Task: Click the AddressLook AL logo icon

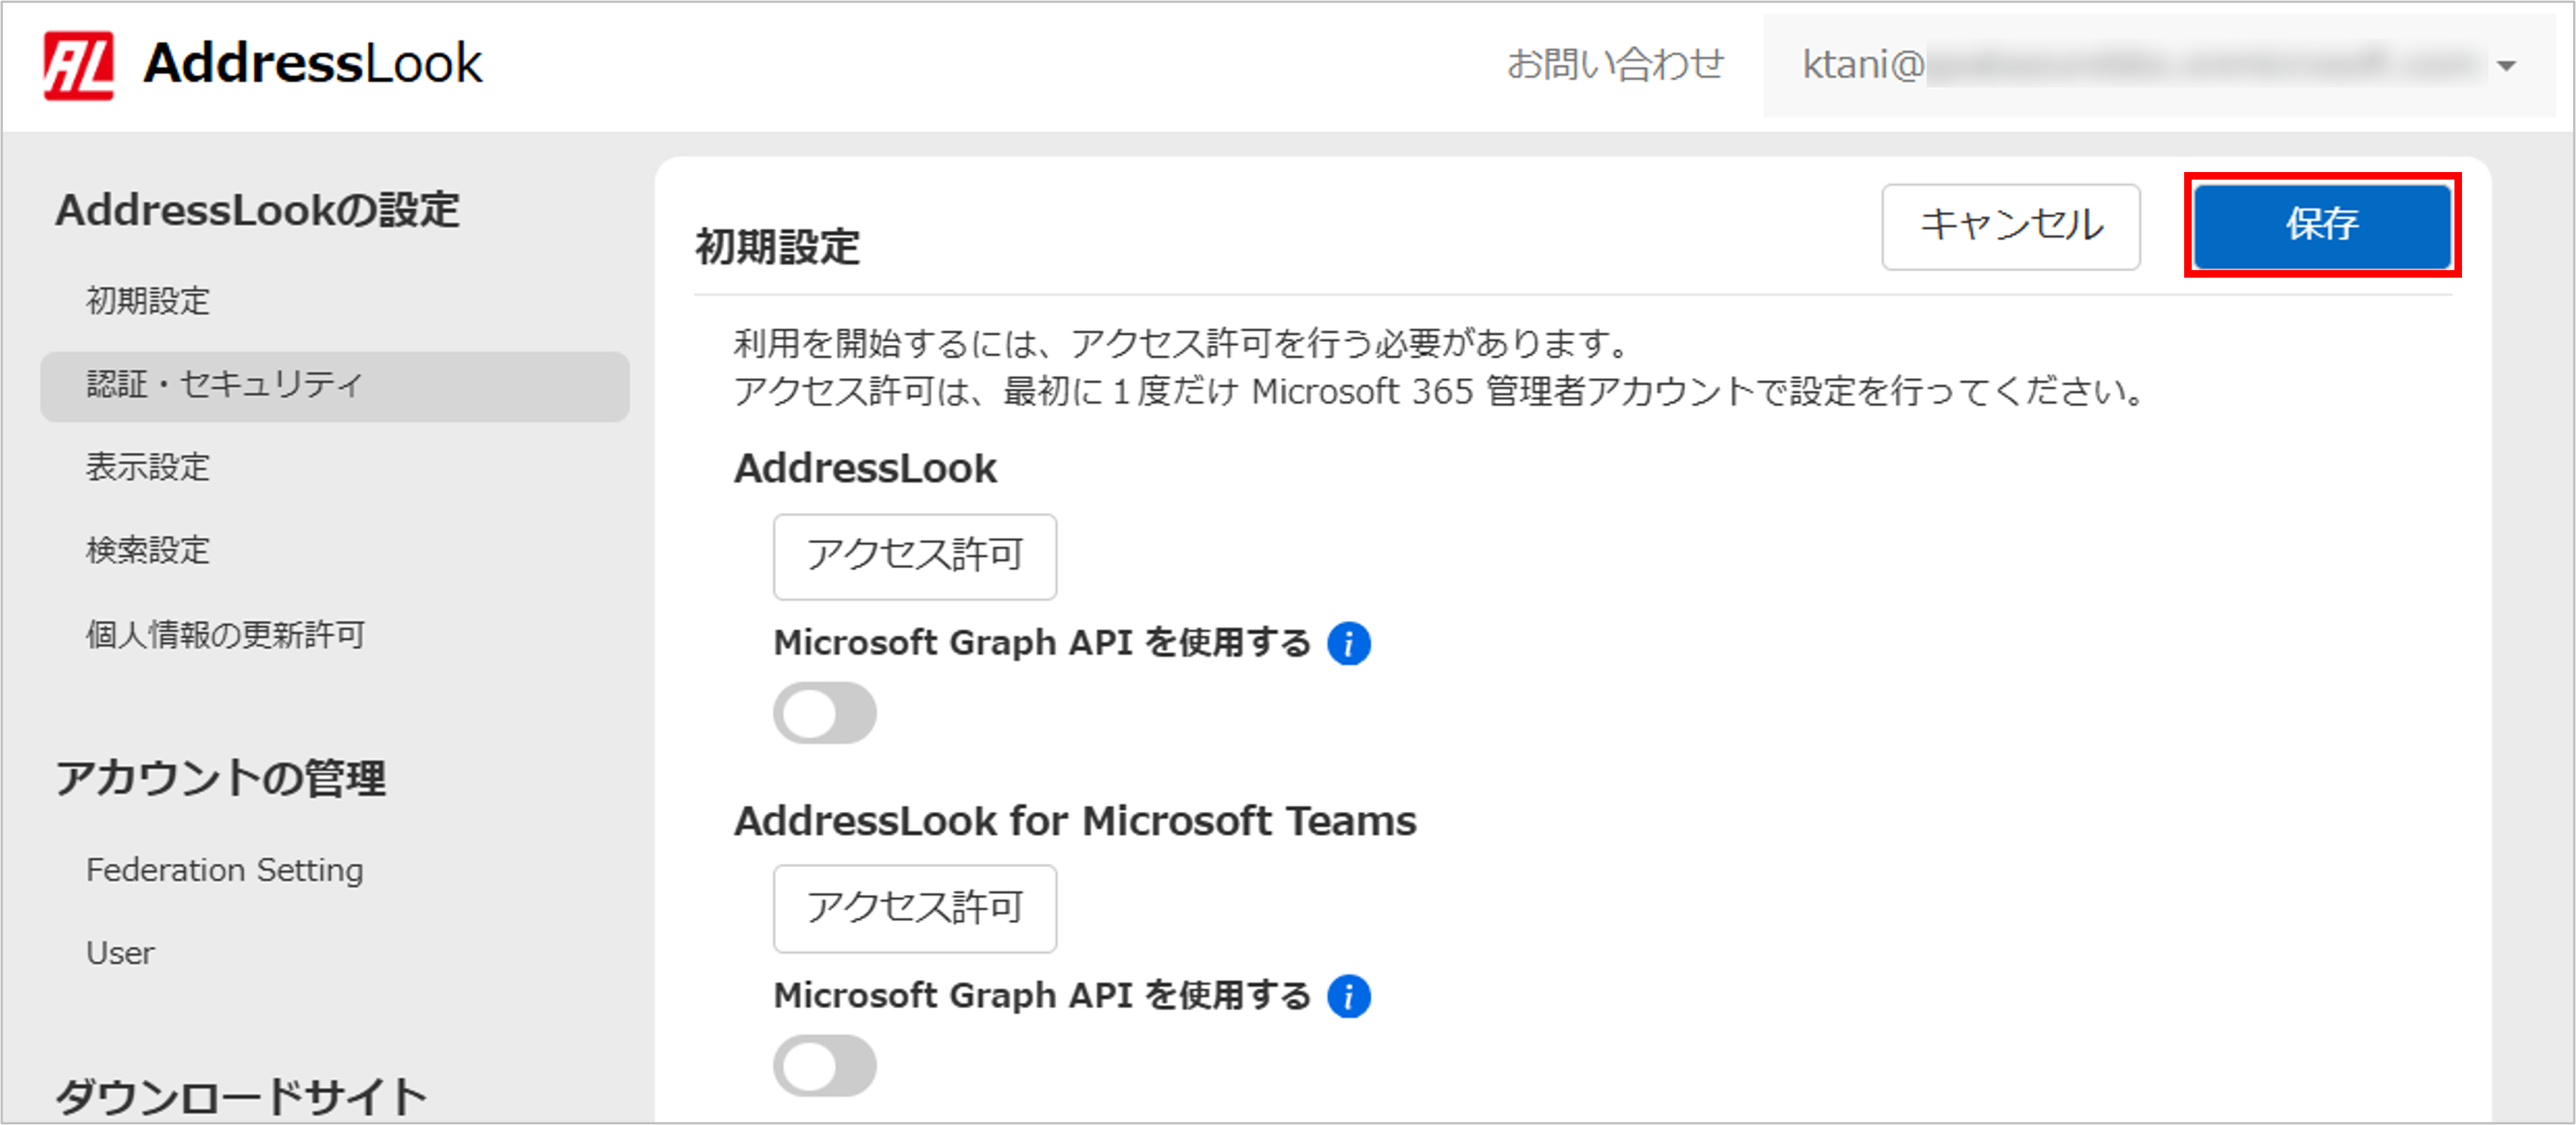Action: tap(78, 65)
